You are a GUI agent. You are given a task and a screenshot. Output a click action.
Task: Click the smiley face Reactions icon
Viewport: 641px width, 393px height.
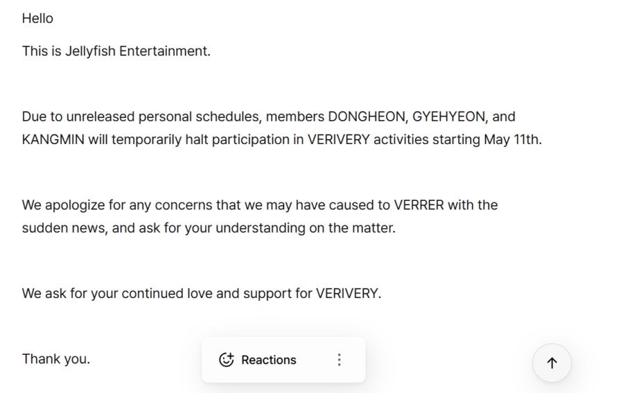(x=226, y=360)
